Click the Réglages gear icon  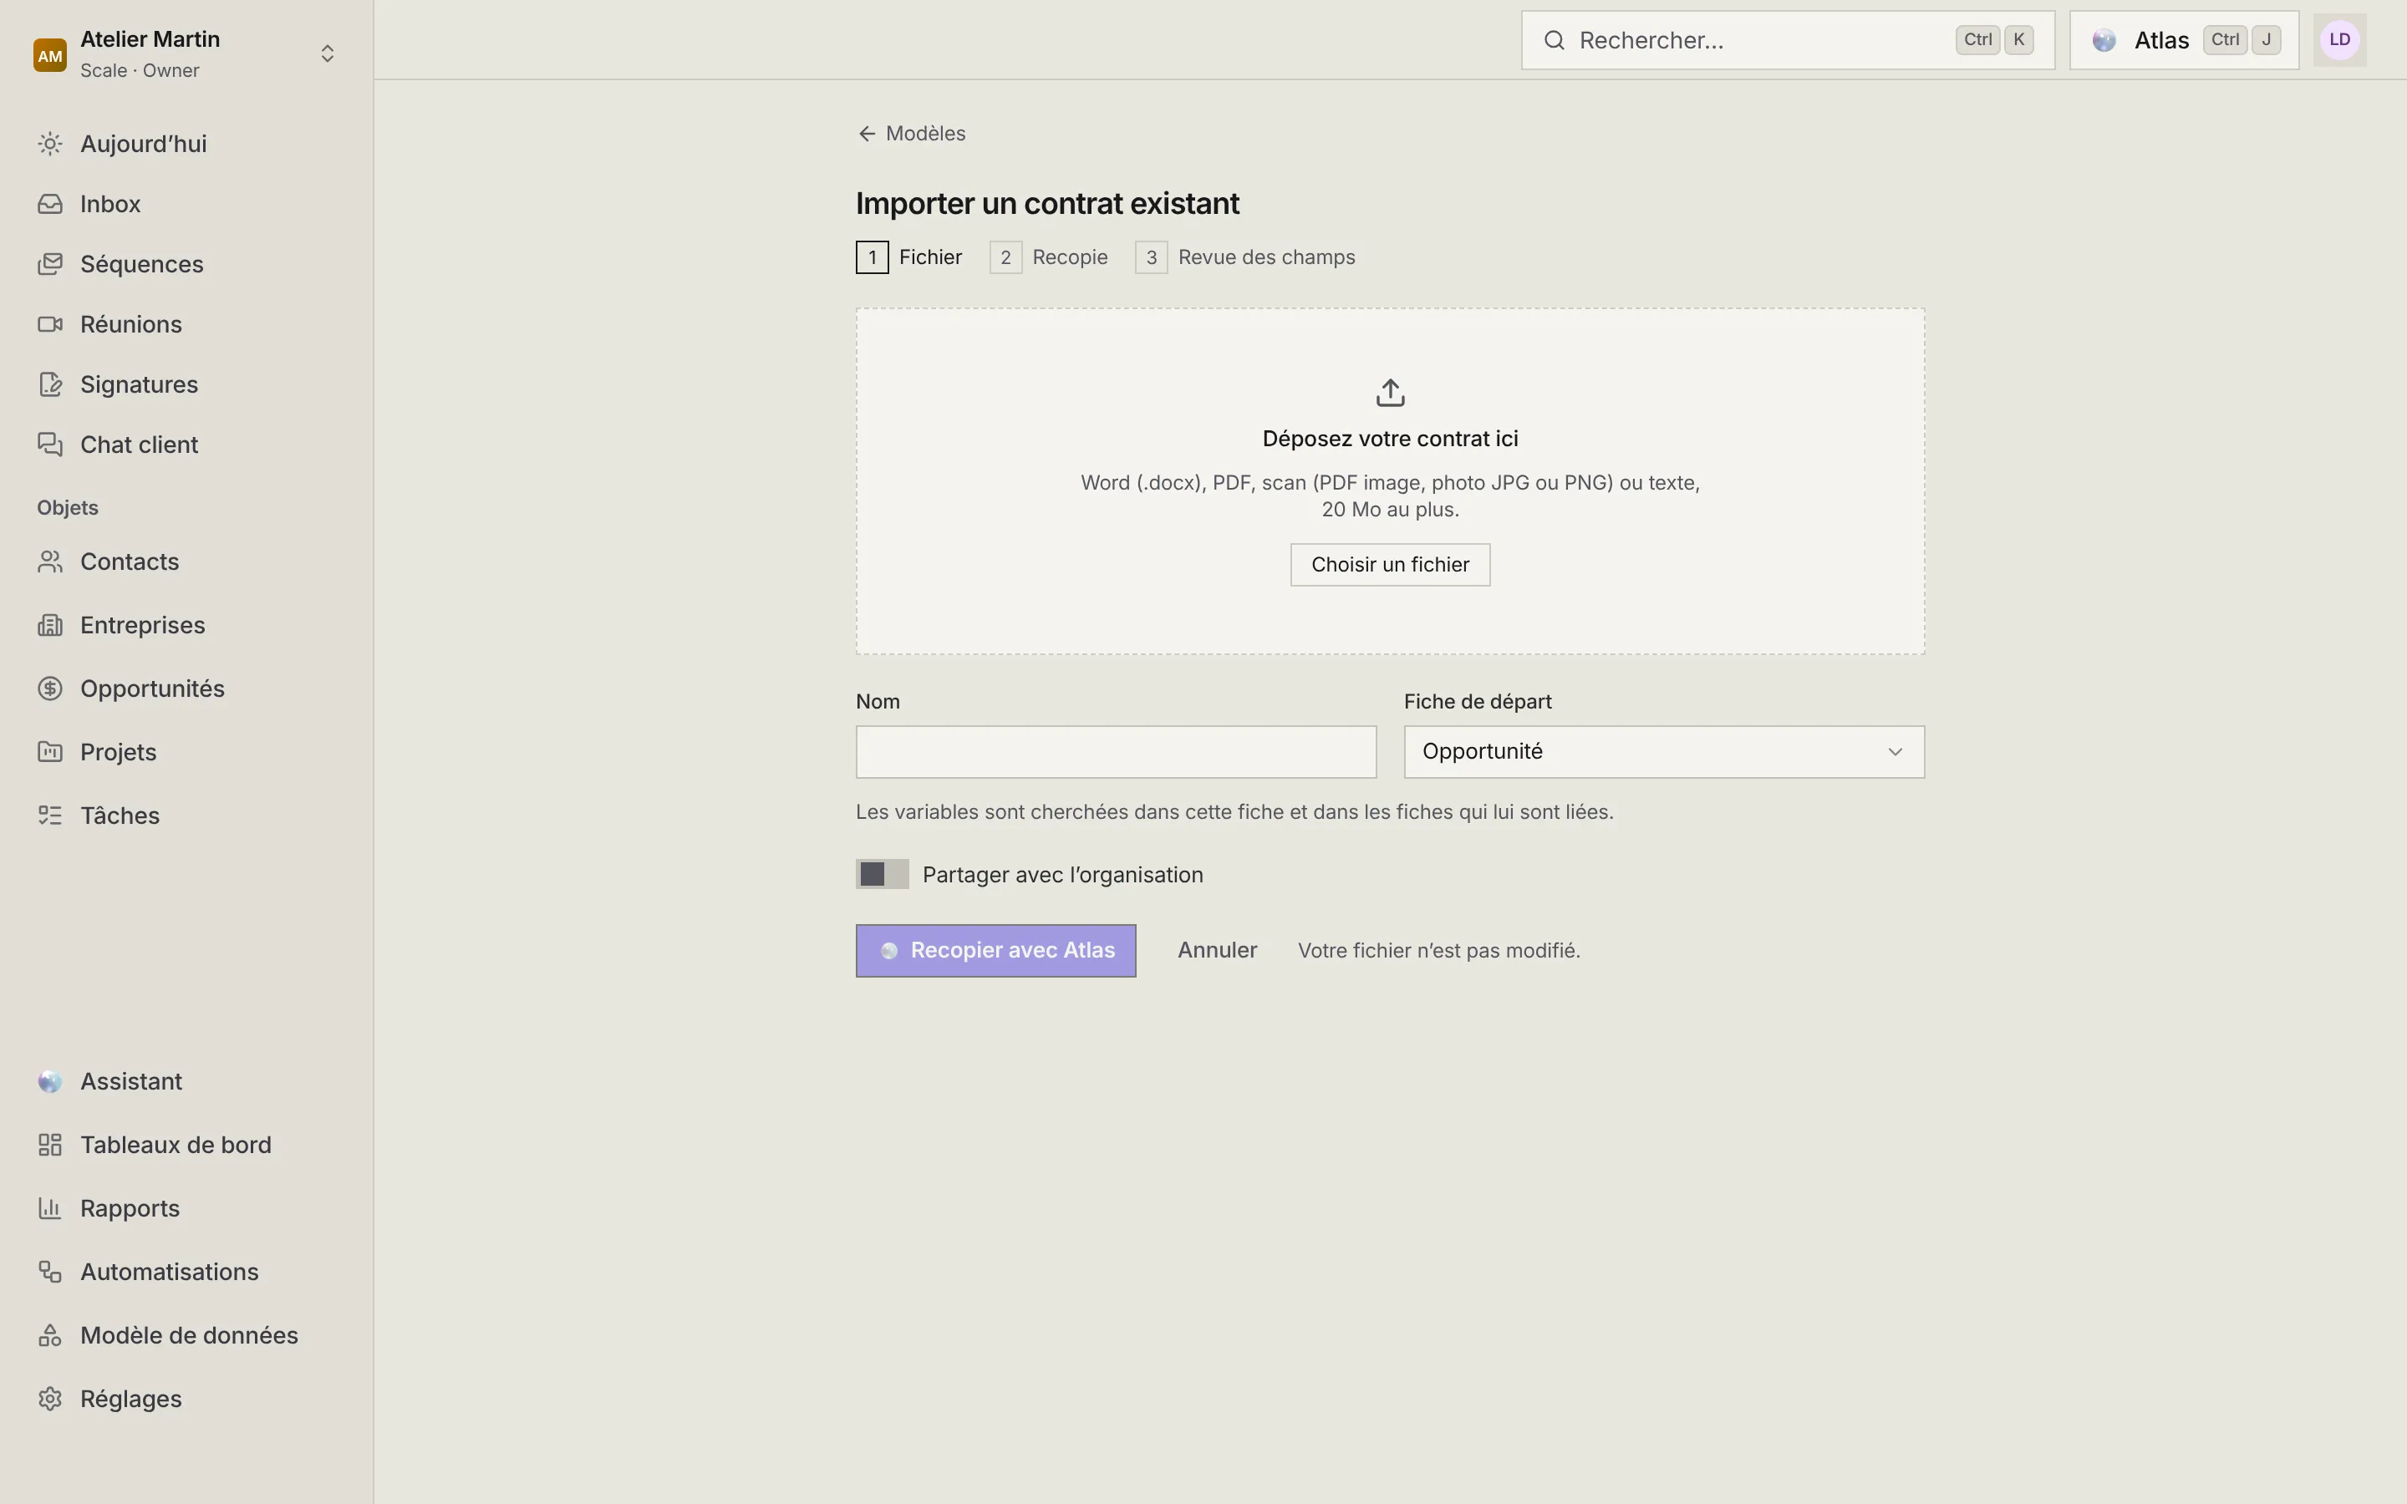(x=50, y=1400)
